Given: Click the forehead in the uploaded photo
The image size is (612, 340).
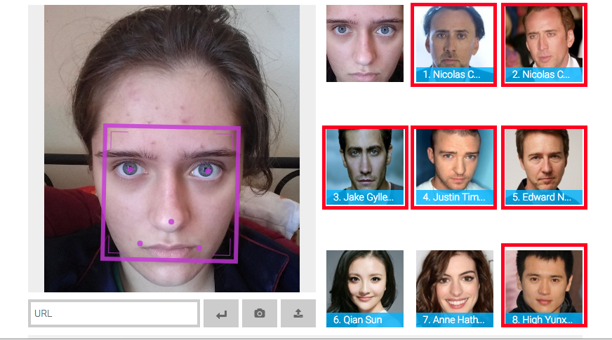Looking at the screenshot, I should [168, 98].
